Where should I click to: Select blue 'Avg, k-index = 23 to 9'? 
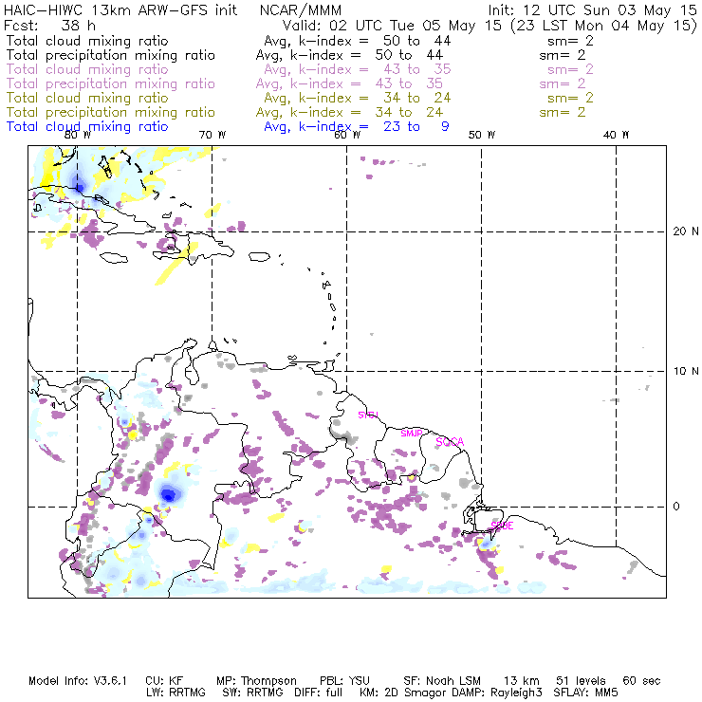357,127
